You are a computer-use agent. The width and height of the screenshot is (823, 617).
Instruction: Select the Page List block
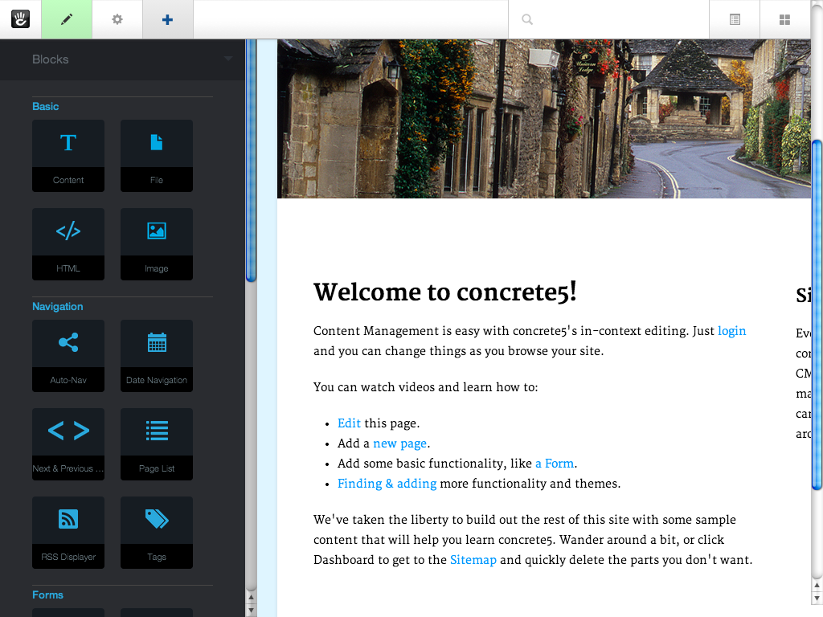157,444
